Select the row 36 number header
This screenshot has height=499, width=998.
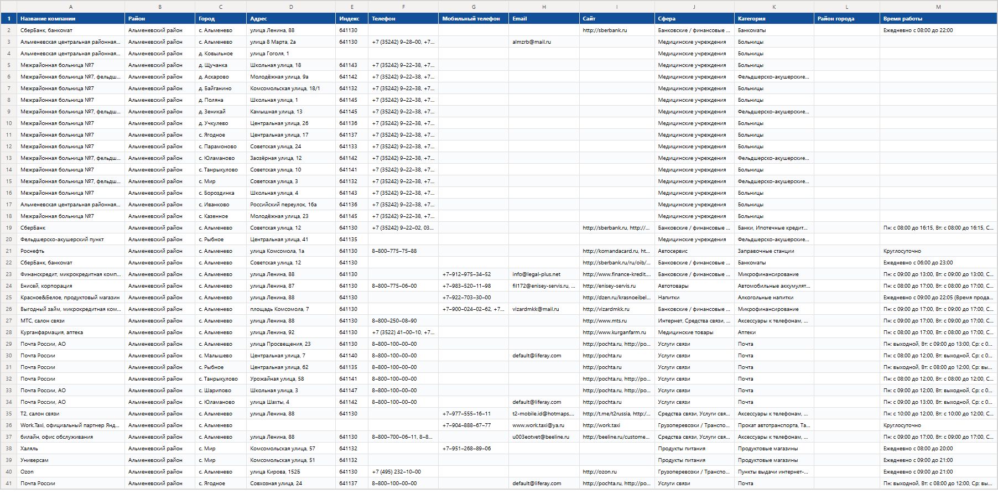[x=9, y=425]
